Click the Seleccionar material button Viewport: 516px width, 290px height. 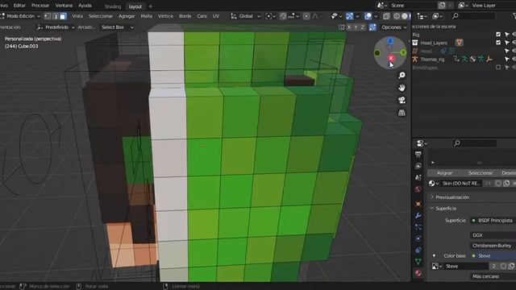coord(481,173)
